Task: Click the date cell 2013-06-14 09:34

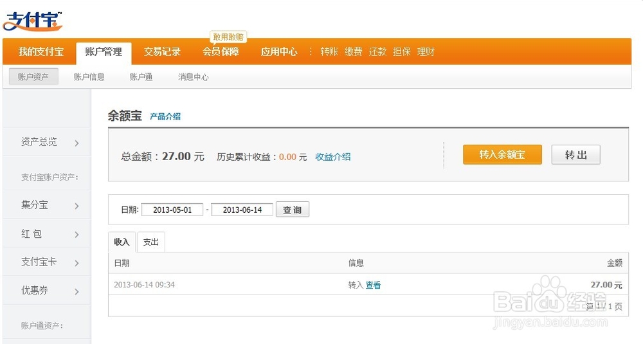Action: click(x=144, y=285)
